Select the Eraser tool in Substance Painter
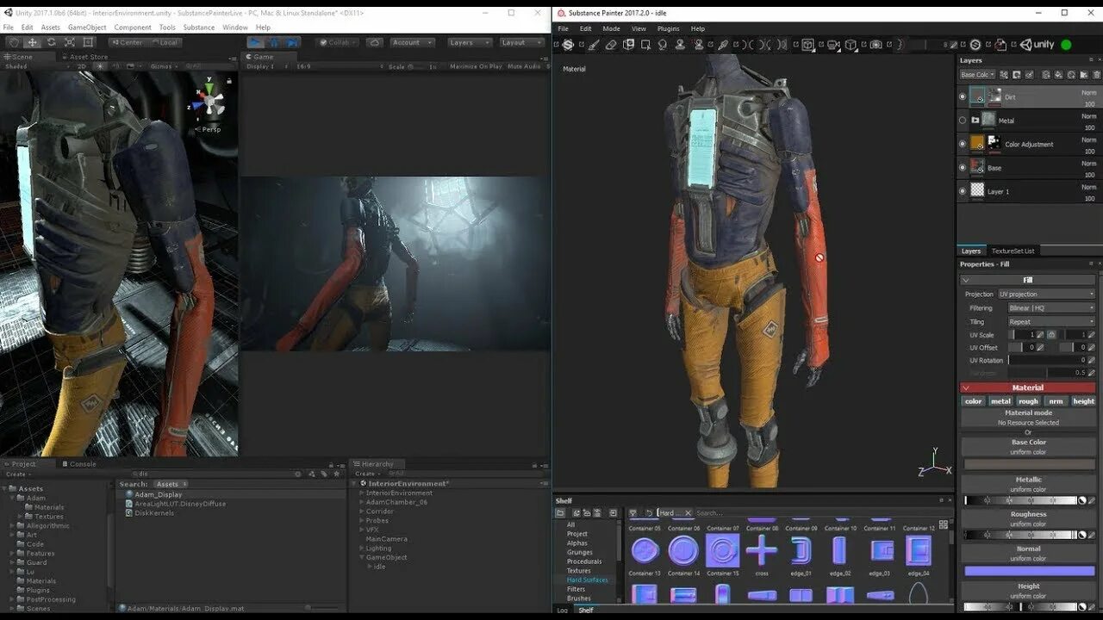1103x620 pixels. pos(611,45)
